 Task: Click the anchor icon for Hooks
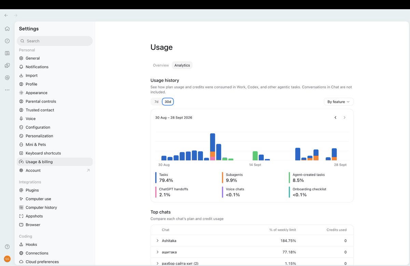(21, 245)
